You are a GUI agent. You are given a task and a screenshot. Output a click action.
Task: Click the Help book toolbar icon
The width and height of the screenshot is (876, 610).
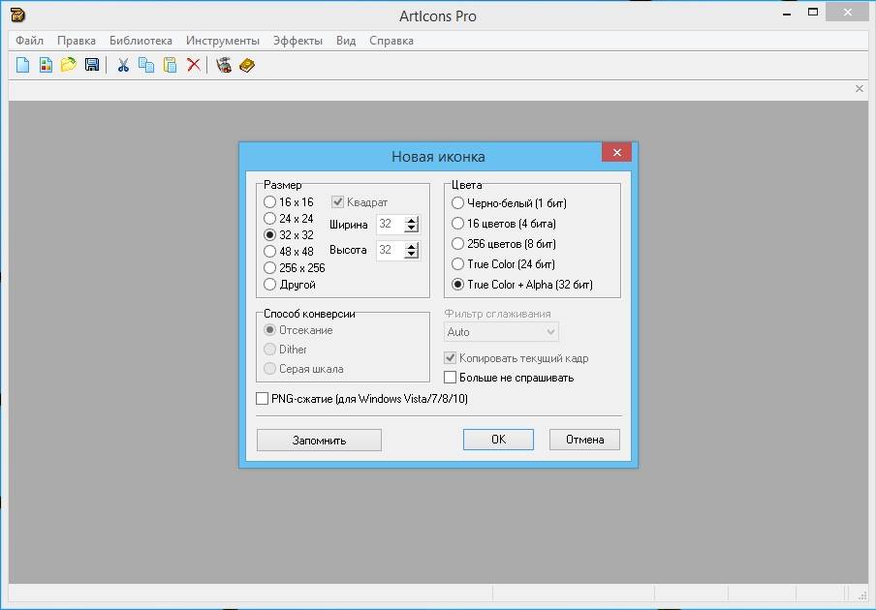pyautogui.click(x=247, y=65)
